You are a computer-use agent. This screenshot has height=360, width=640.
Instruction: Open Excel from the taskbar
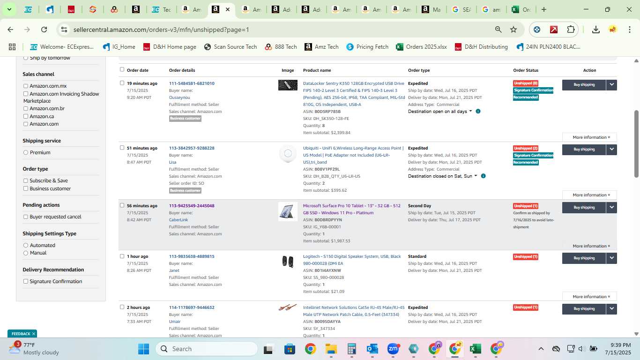[476, 349]
